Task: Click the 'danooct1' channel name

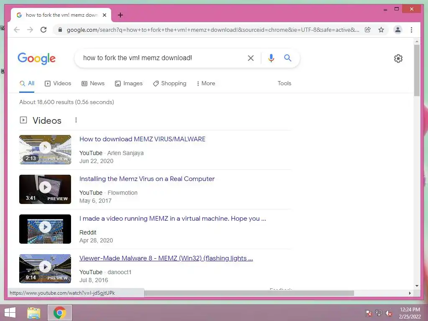Action: tap(119, 272)
